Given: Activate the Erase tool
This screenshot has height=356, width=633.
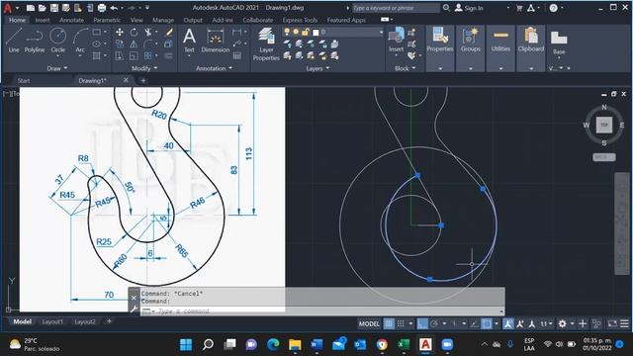Looking at the screenshot, I should point(169,32).
